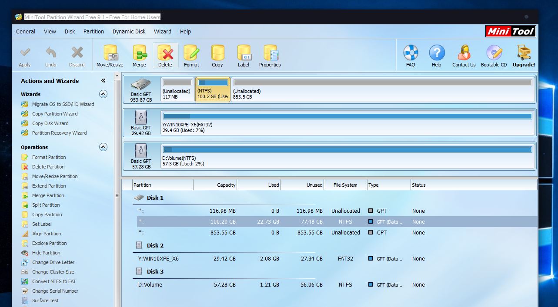Screen dimensions: 558x307
Task: Select the Basic GPT 953.87 GB disk icon
Action: click(141, 85)
